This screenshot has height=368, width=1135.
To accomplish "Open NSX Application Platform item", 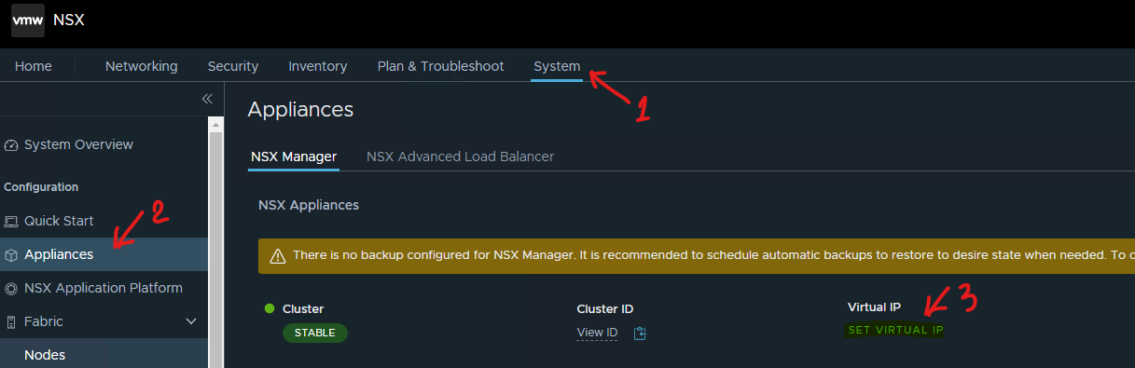I will (104, 288).
